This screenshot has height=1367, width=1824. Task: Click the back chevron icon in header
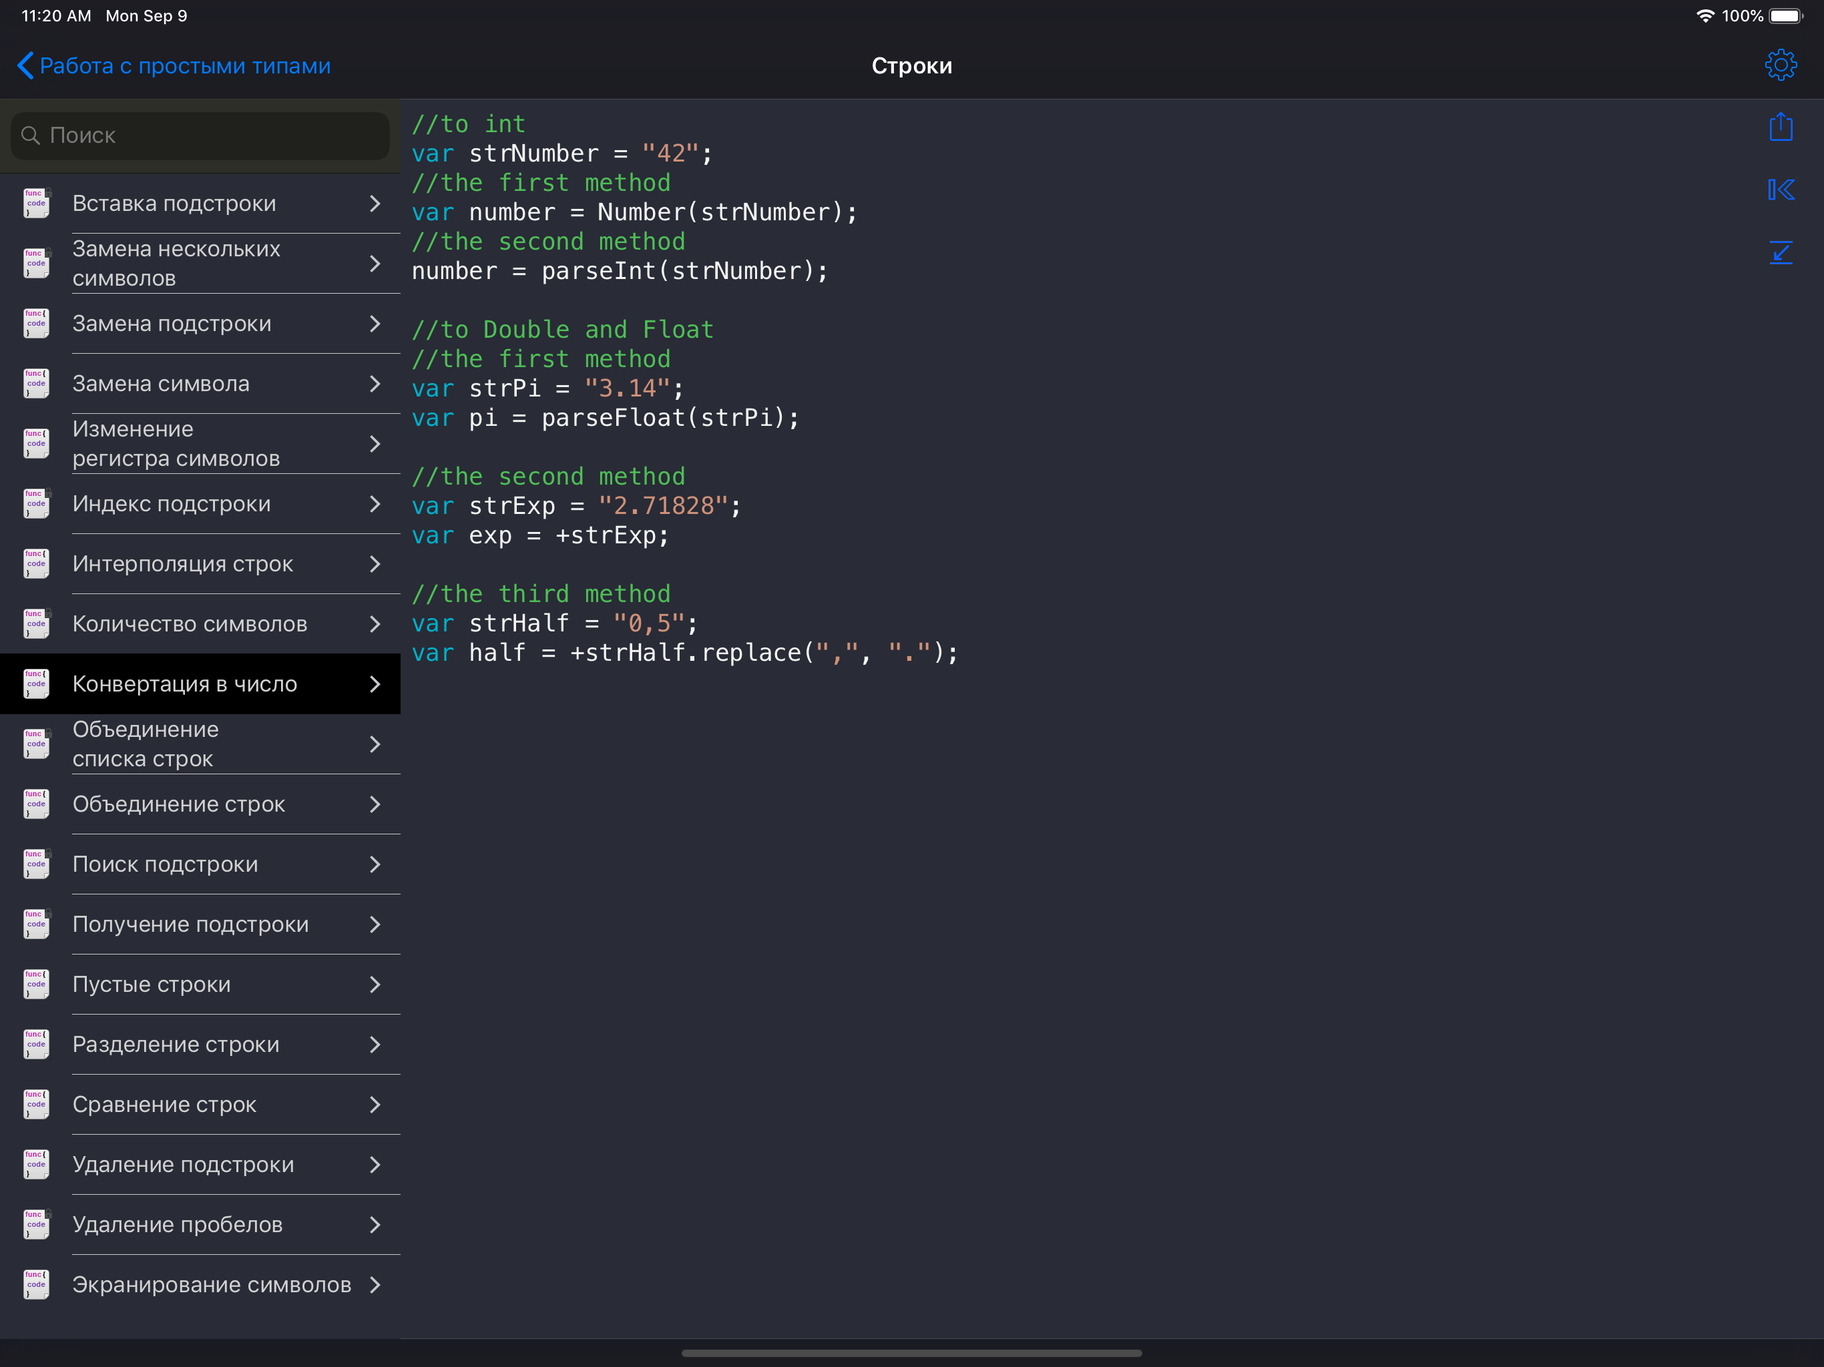(x=25, y=66)
